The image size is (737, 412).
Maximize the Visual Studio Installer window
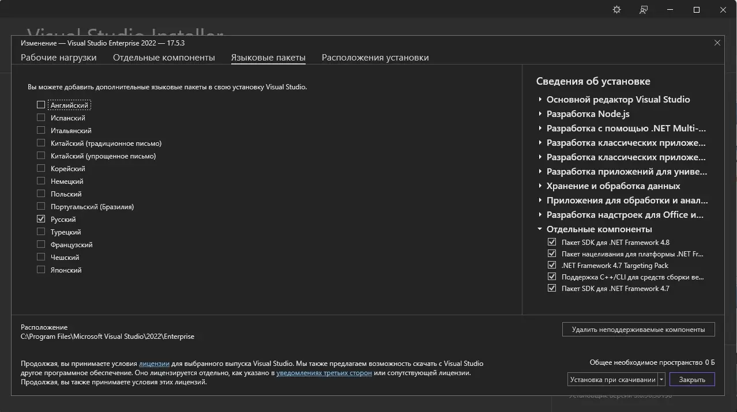pos(697,10)
